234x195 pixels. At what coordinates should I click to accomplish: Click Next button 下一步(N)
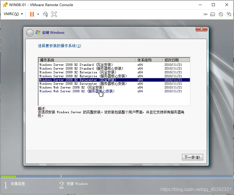click(192, 157)
